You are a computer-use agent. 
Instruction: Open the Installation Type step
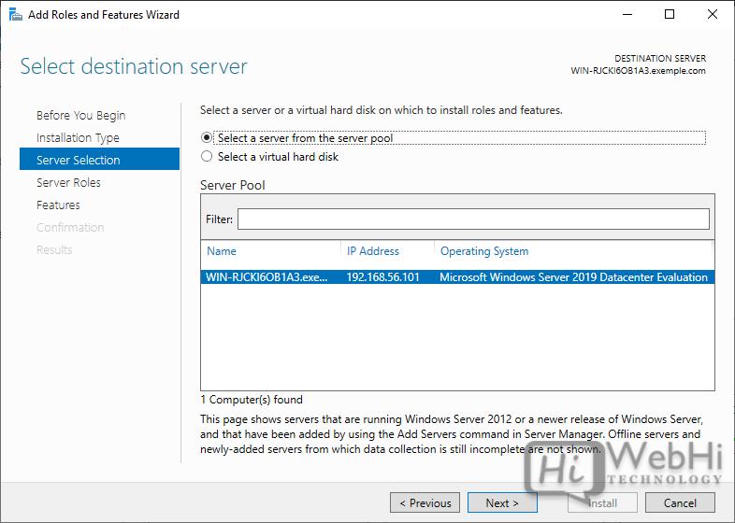(78, 137)
